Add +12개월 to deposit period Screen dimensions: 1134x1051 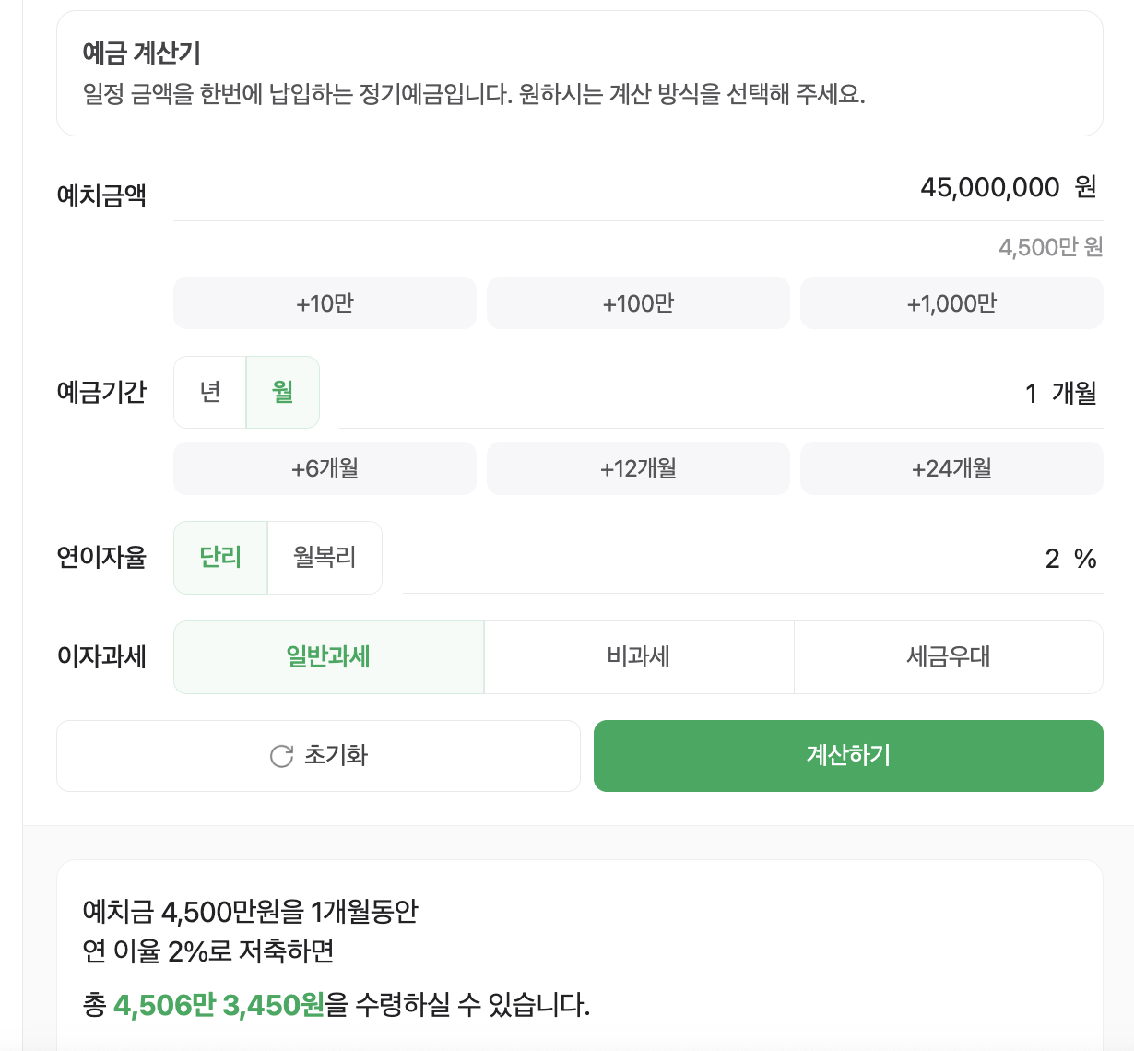pyautogui.click(x=638, y=468)
